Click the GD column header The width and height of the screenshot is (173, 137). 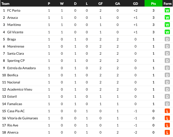point(135,4)
